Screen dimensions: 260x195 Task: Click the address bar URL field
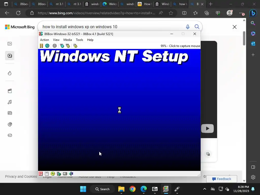[x=96, y=13]
